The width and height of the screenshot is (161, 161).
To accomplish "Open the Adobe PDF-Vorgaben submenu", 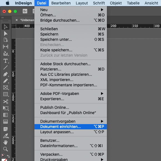I will pyautogui.click(x=71, y=94).
